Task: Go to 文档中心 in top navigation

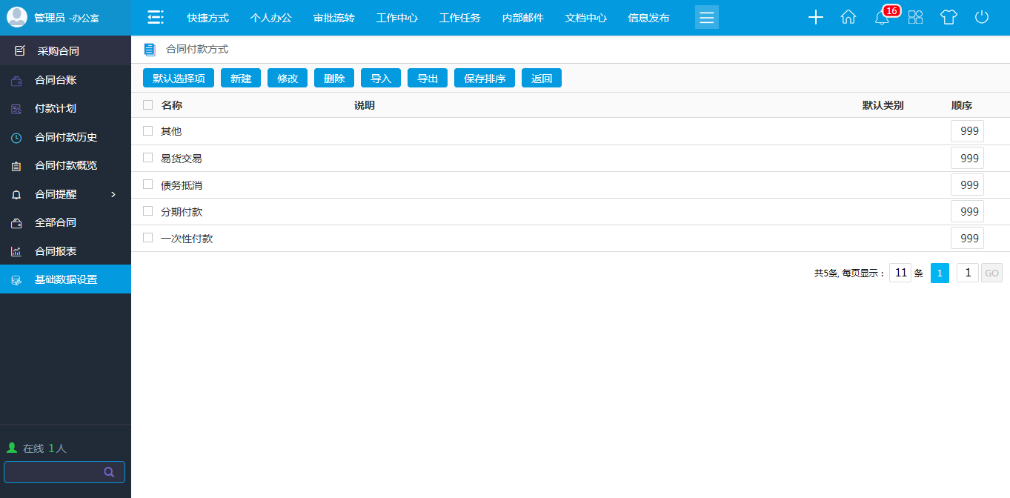Action: pos(585,18)
